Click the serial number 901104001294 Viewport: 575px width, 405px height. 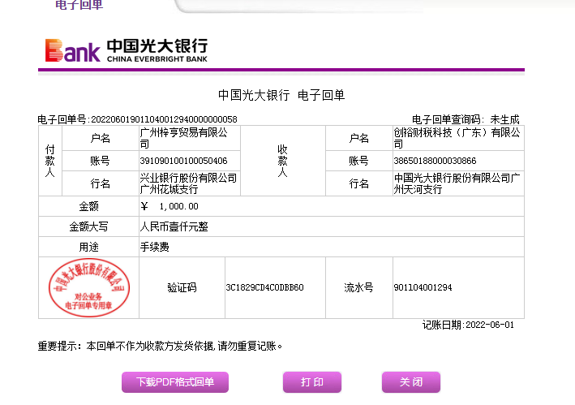423,287
